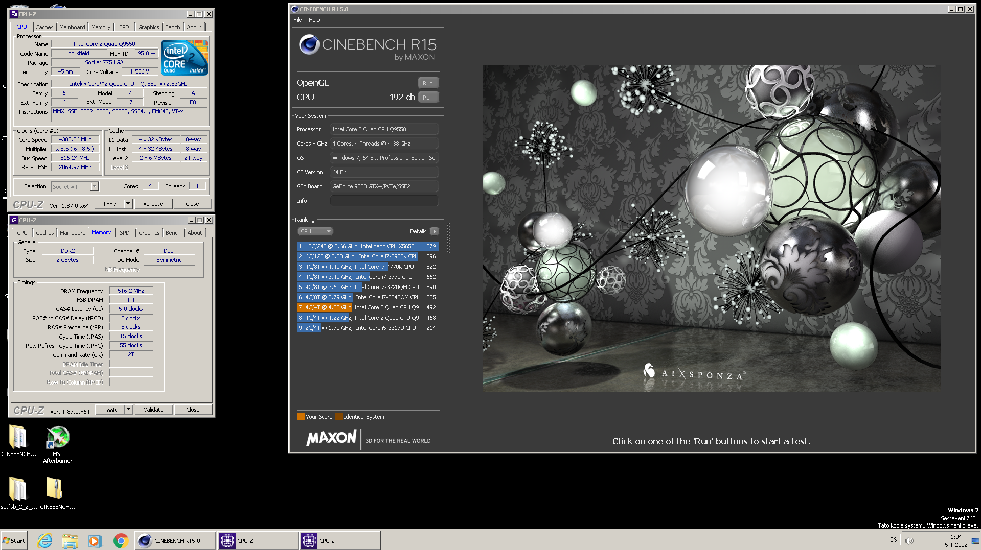The image size is (981, 550).
Task: Switch to CPU tab in bottom CPU-Z
Action: pyautogui.click(x=22, y=233)
